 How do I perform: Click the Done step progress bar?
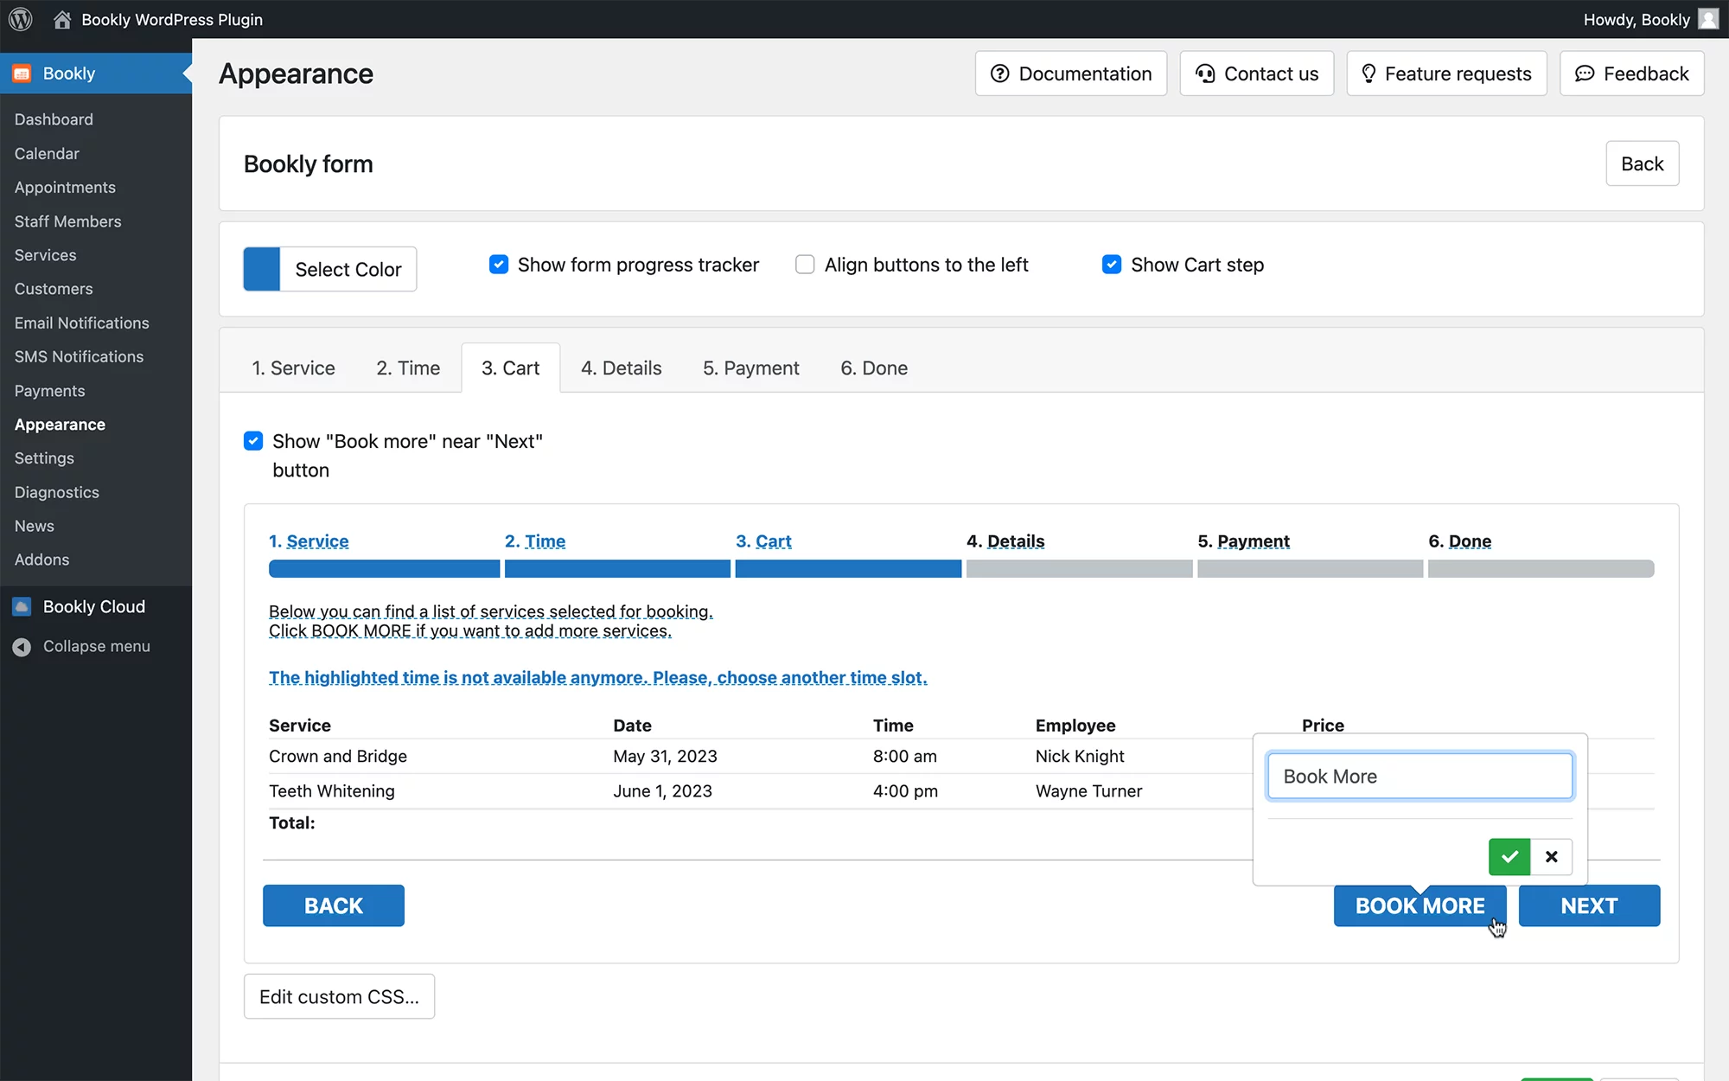point(1541,569)
